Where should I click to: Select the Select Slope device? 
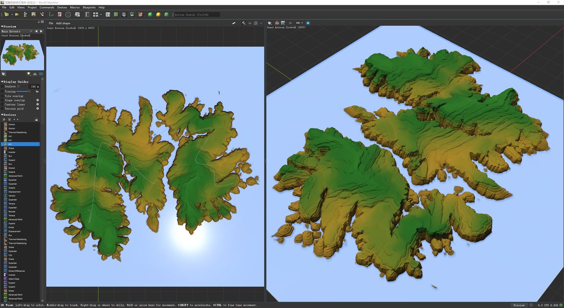coord(14,279)
